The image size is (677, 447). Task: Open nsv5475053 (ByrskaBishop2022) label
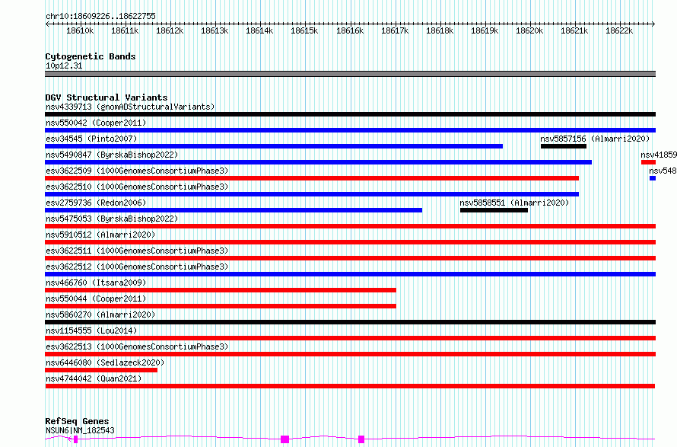tap(112, 219)
